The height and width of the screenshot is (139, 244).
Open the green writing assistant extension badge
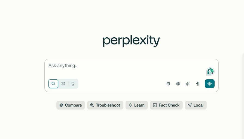click(211, 71)
